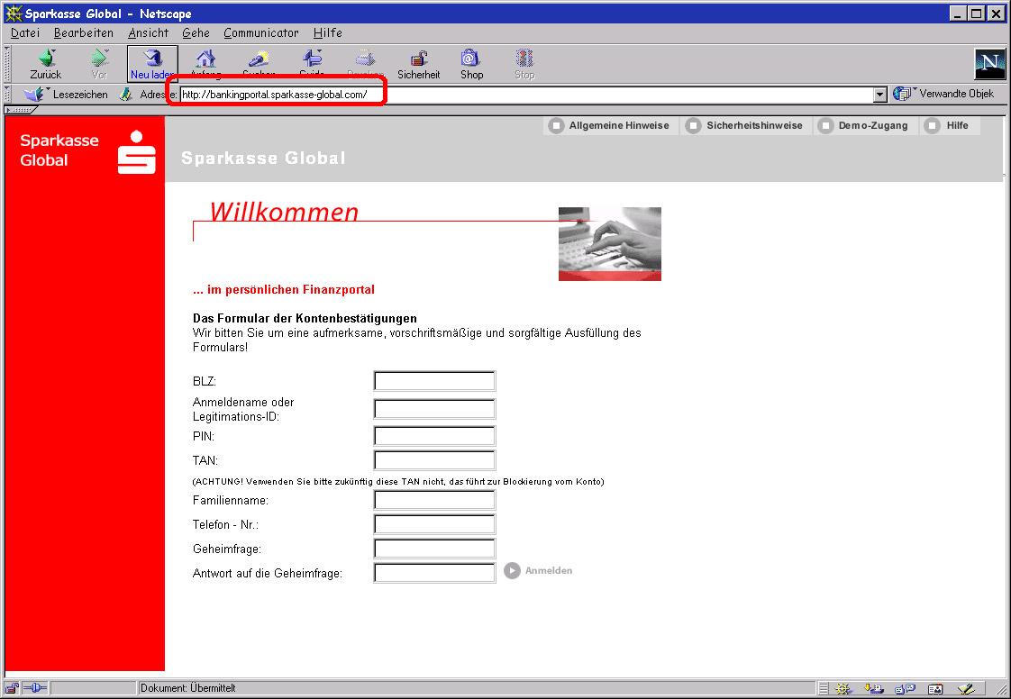Viewport: 1011px width, 699px height.
Task: Open the Address Book component icon
Action: 935,689
